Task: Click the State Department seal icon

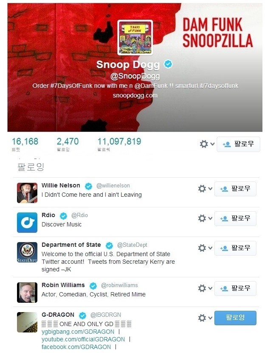Action: [x=27, y=252]
